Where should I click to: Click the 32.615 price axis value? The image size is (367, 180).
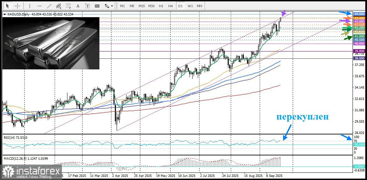tap(359, 99)
